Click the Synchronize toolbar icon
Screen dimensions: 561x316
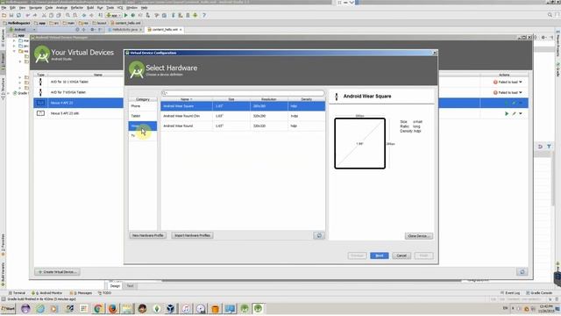click(18, 16)
